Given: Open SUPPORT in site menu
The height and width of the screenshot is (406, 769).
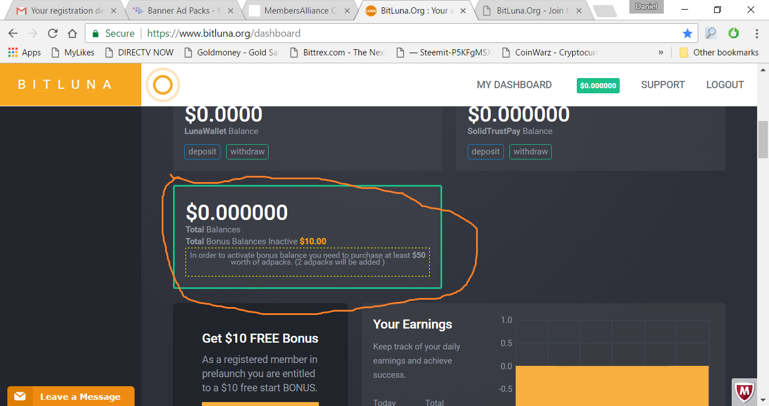Looking at the screenshot, I should pos(663,85).
